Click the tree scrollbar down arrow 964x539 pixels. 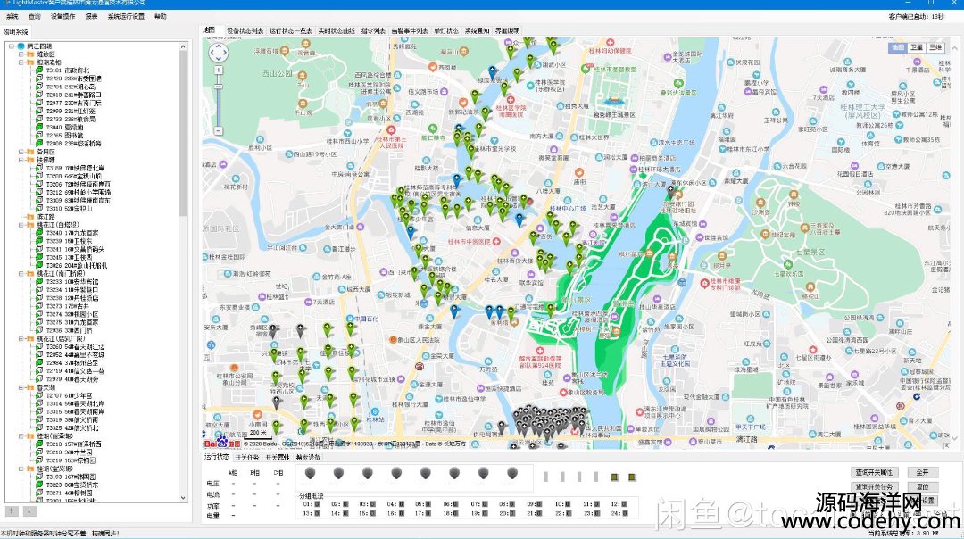(x=183, y=498)
